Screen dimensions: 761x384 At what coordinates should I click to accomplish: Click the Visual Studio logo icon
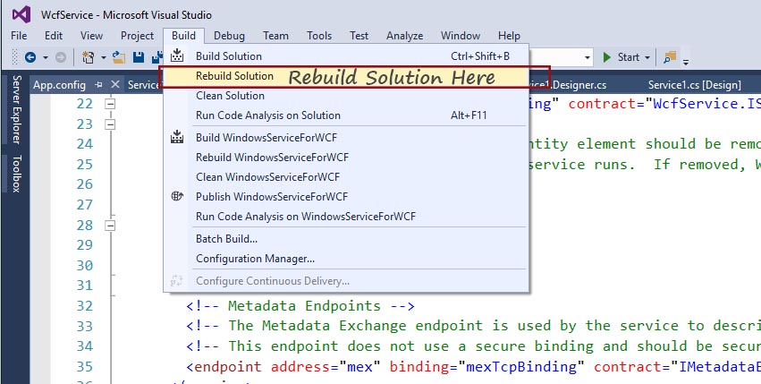click(x=21, y=14)
